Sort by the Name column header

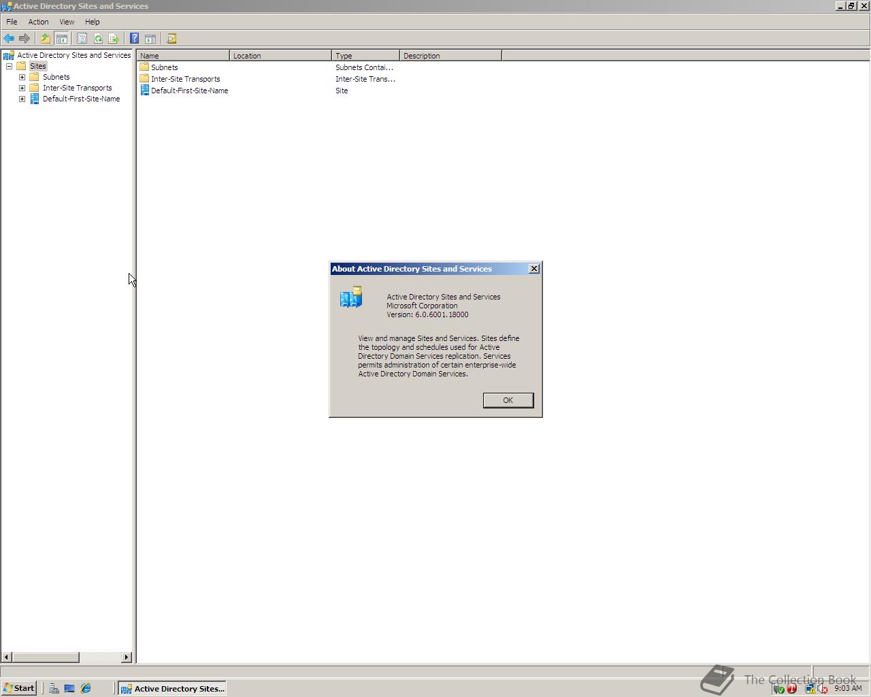[183, 56]
